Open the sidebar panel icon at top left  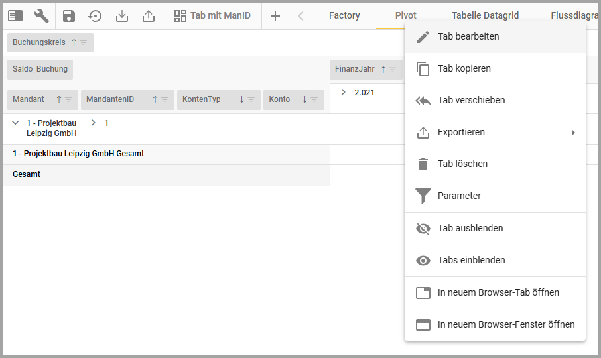point(15,16)
